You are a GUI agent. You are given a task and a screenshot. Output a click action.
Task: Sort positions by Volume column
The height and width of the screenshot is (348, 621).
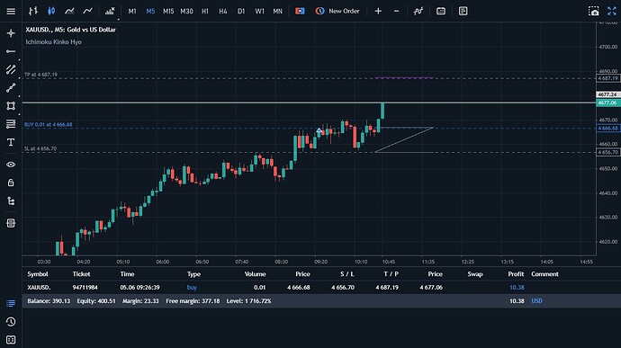[x=255, y=274]
